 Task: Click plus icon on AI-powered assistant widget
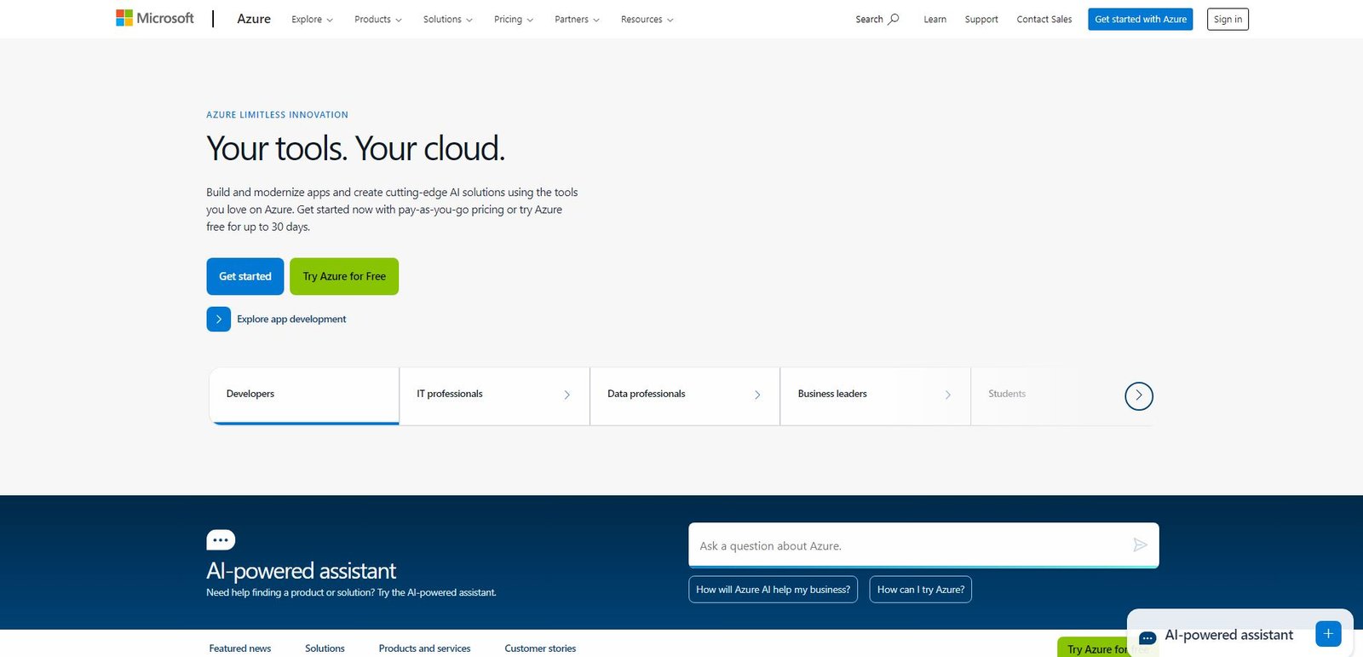(x=1328, y=634)
